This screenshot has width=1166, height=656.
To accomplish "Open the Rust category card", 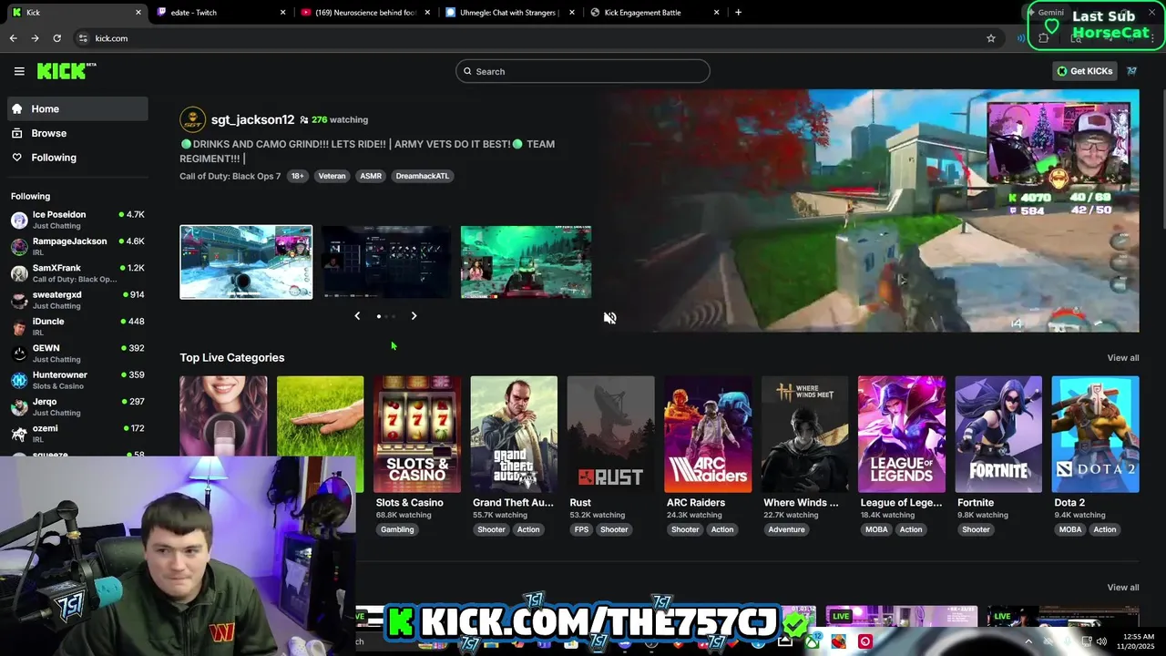I will point(610,435).
